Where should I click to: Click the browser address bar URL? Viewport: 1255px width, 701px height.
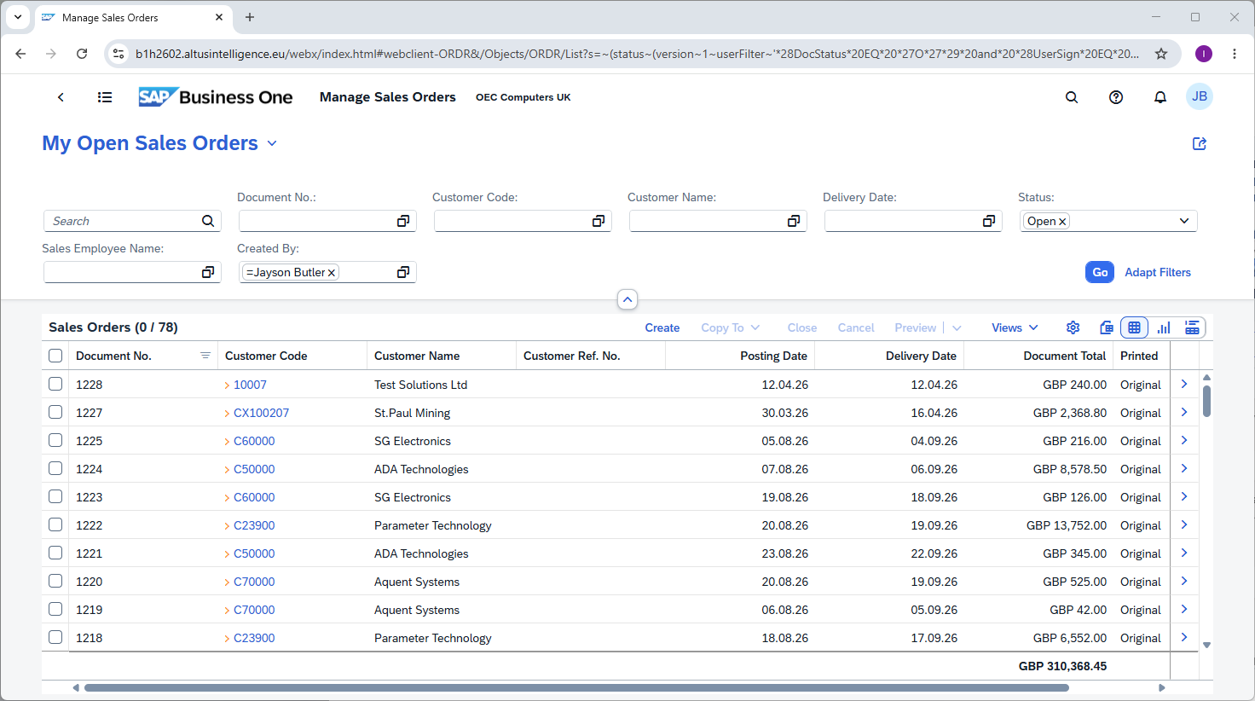point(637,54)
